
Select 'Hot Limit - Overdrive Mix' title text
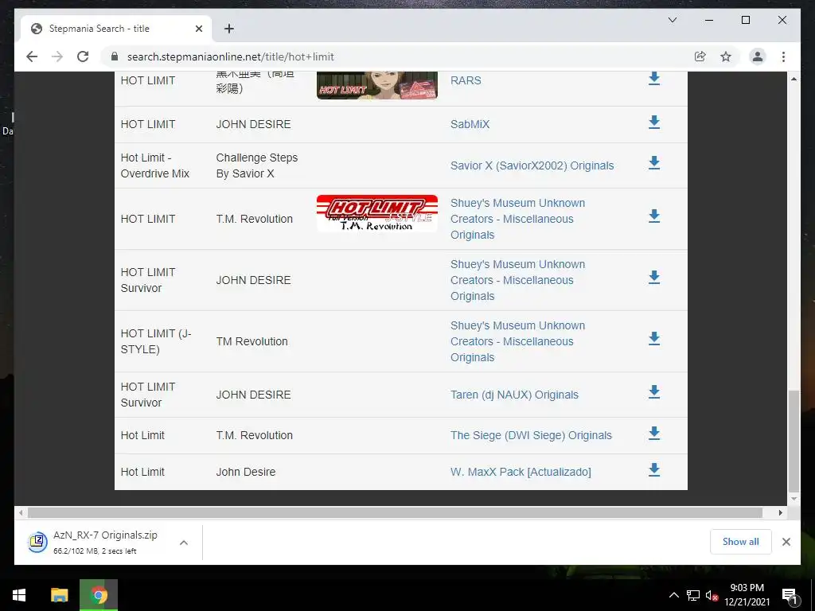tap(155, 165)
